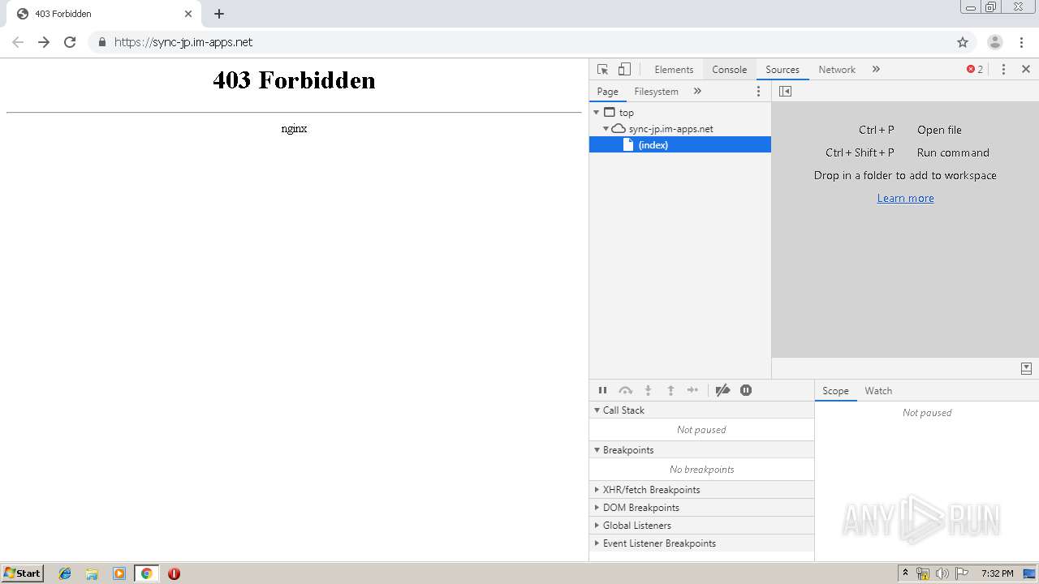Click the cloud icon for sync-jp.im-apps.net

tap(619, 129)
